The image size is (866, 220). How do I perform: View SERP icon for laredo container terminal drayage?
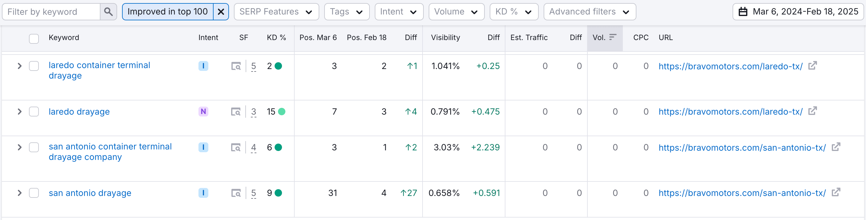(236, 66)
